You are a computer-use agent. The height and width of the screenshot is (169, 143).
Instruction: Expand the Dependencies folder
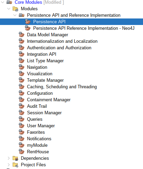9,158
